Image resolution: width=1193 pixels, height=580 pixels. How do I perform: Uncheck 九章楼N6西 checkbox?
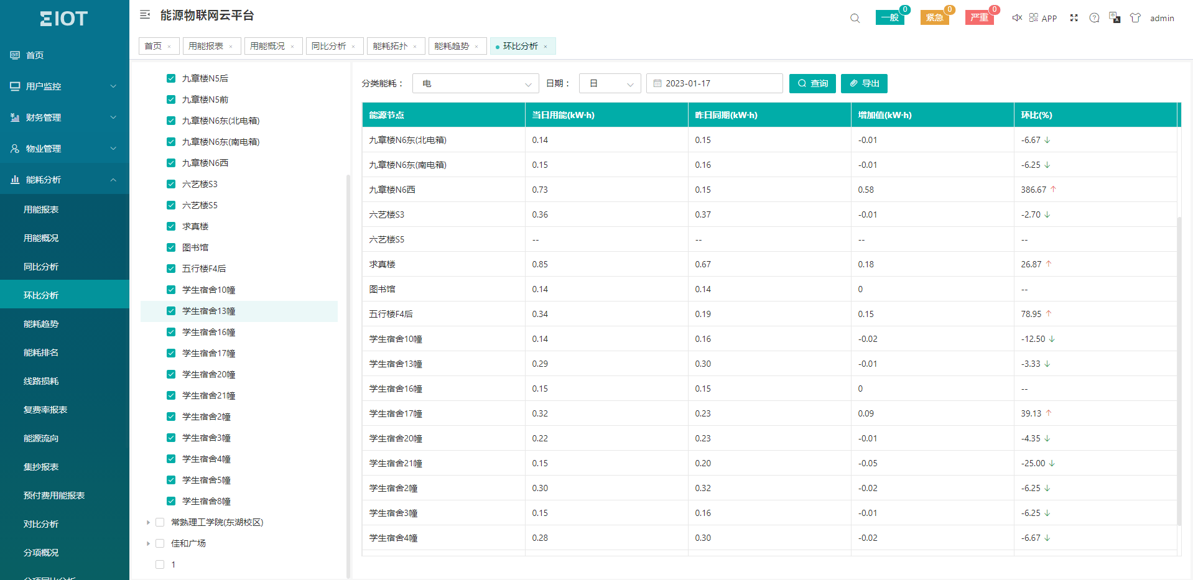pos(171,163)
